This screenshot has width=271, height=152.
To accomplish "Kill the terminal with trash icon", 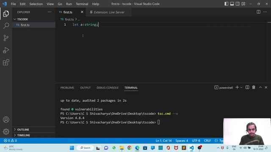I will click(x=254, y=87).
